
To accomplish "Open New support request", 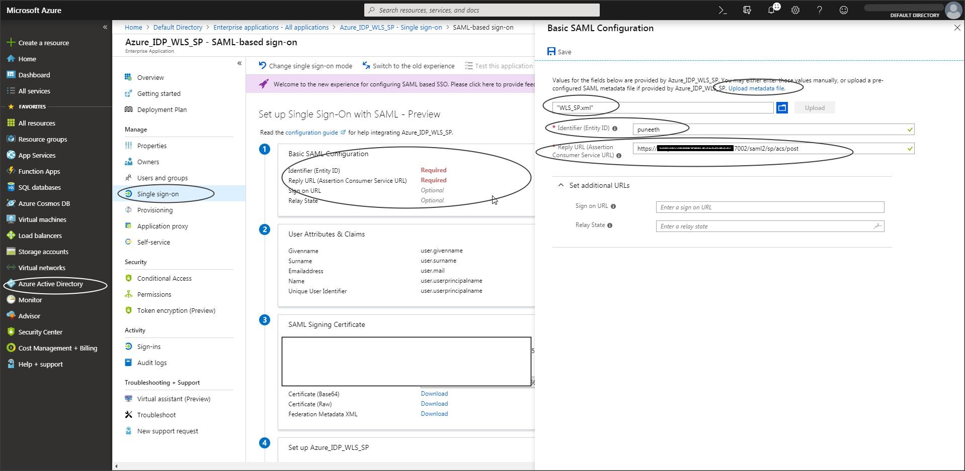I will (168, 431).
